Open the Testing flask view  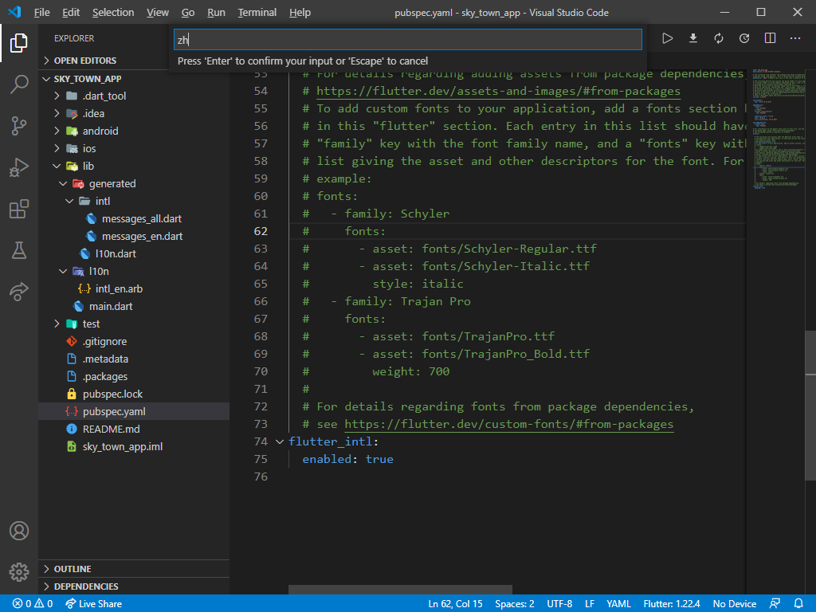click(x=19, y=250)
